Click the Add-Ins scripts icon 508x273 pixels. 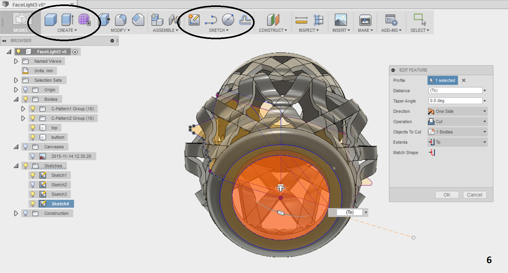[391, 20]
